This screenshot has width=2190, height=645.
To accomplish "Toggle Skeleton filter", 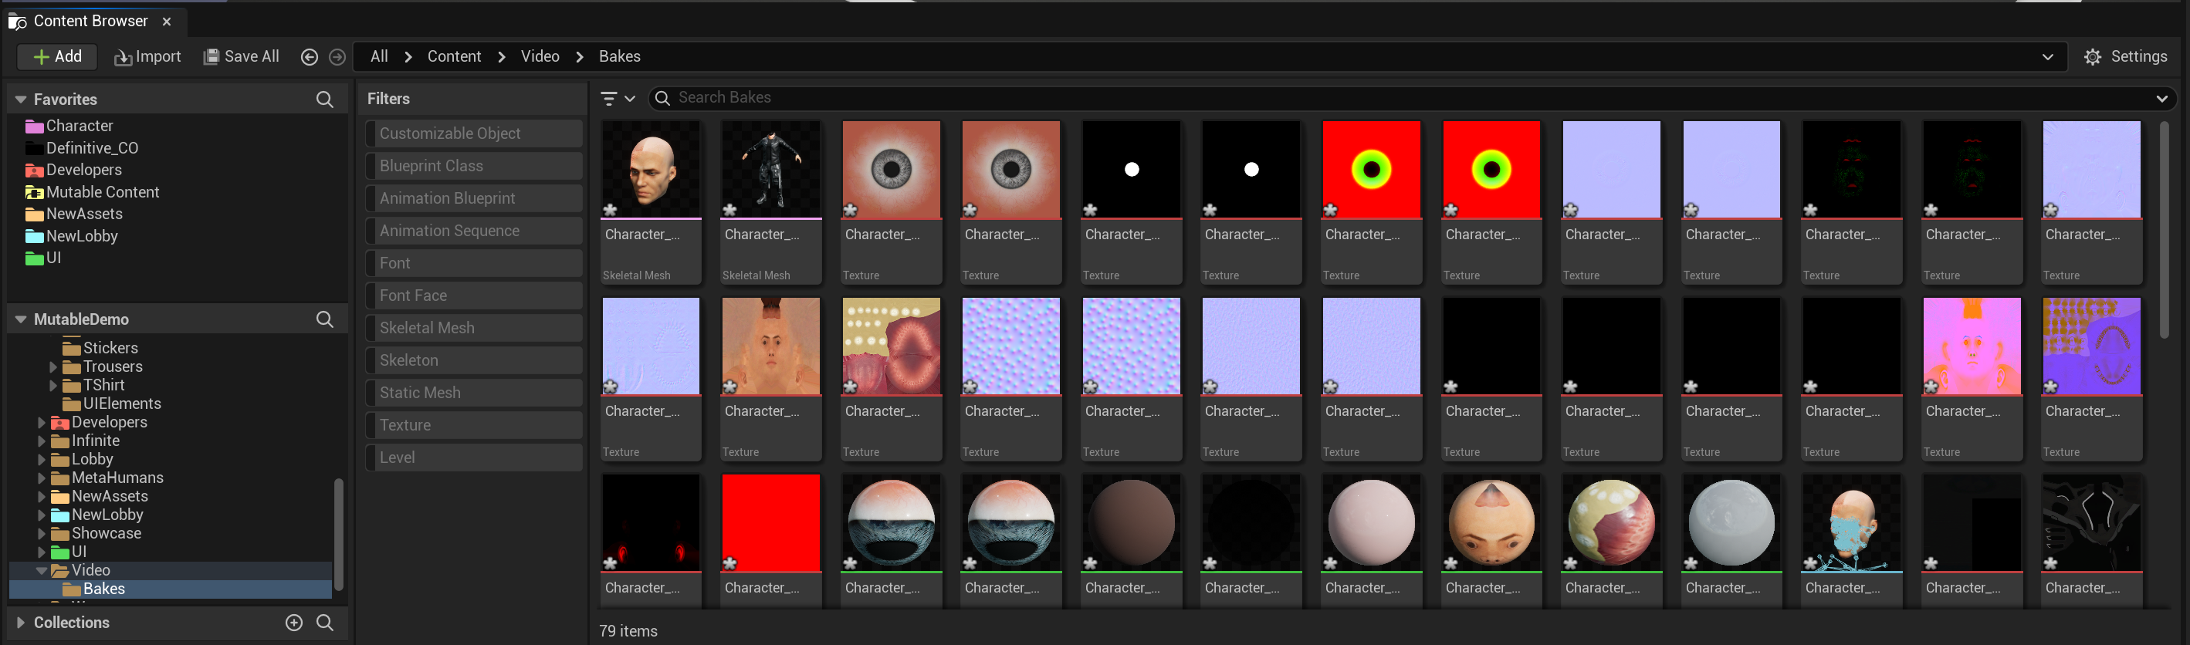I will pos(475,360).
